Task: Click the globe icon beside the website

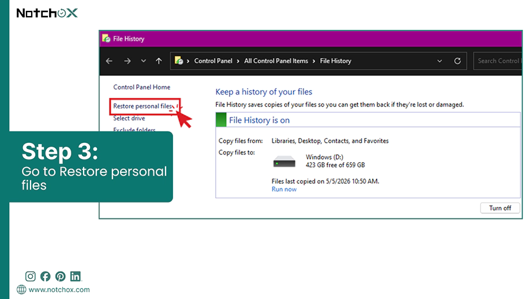Action: tap(21, 290)
